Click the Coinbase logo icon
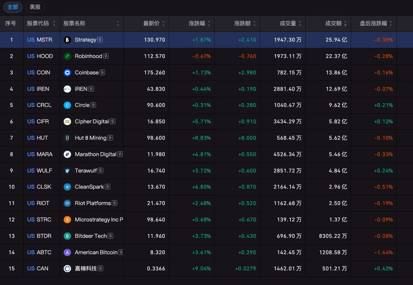The height and width of the screenshot is (285, 413). [x=67, y=73]
